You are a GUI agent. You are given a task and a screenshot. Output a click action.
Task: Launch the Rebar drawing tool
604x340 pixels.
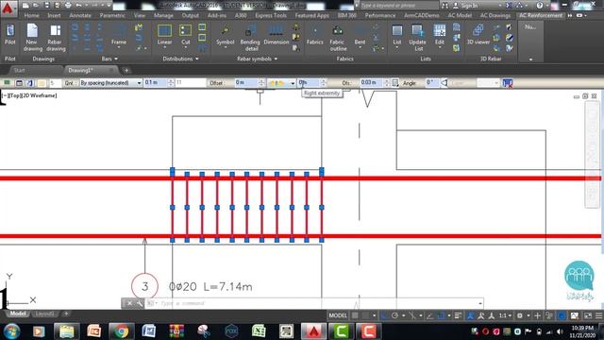click(x=56, y=37)
